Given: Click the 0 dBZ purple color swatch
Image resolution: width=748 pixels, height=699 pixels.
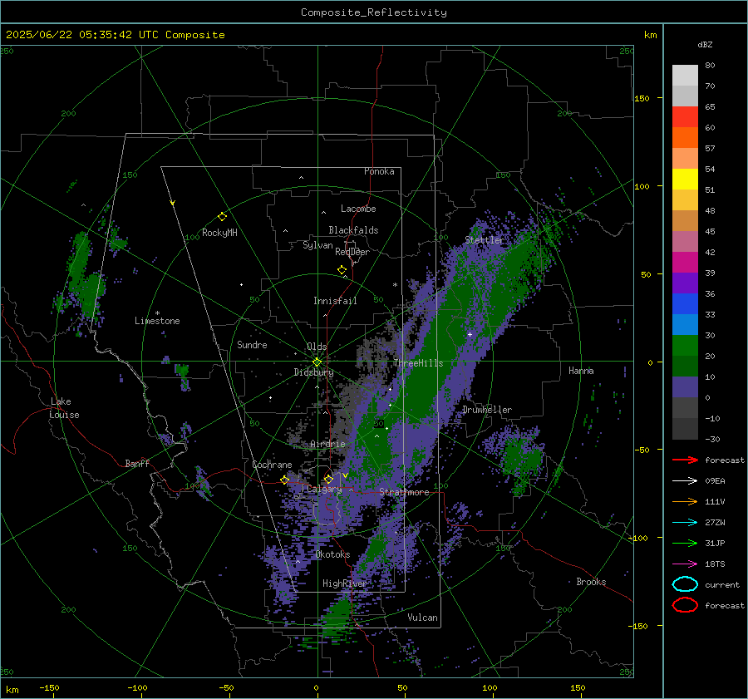Looking at the screenshot, I should (685, 387).
